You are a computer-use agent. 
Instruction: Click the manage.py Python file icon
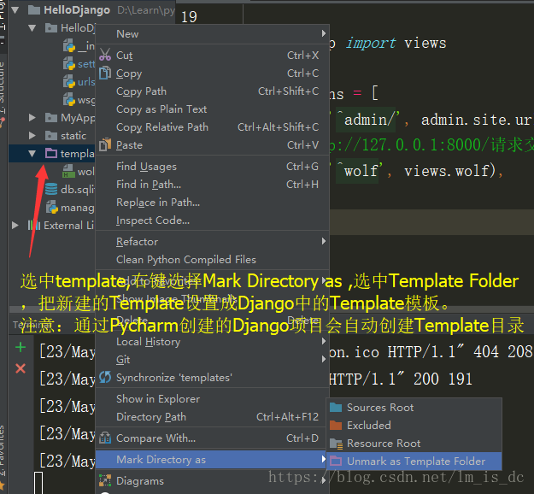[x=52, y=207]
